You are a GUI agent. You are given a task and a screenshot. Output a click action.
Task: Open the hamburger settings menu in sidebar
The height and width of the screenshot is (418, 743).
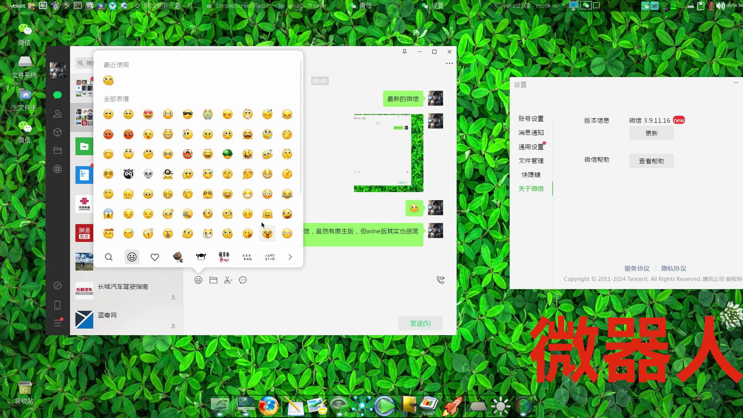click(58, 323)
